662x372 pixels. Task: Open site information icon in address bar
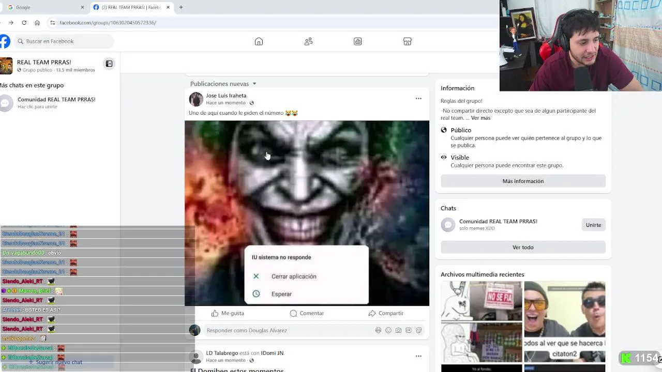coord(52,23)
